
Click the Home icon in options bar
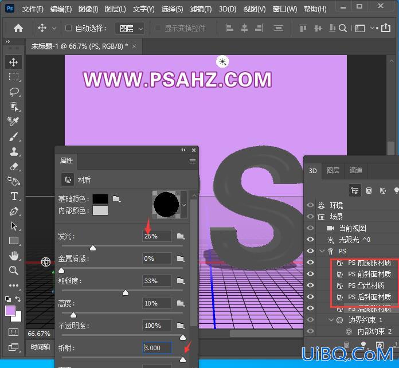point(18,28)
